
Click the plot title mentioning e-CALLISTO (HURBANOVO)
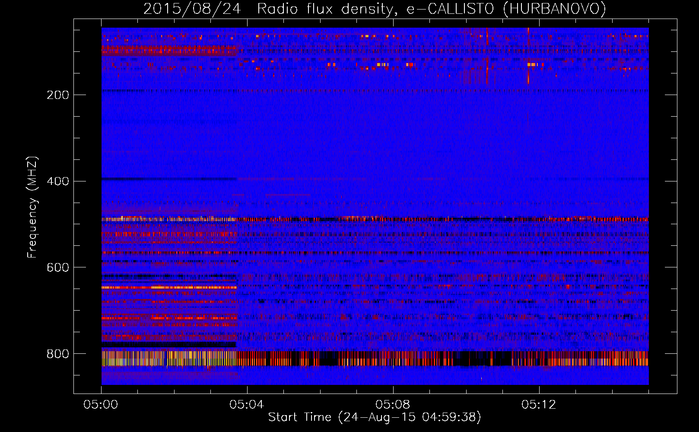[x=375, y=9]
